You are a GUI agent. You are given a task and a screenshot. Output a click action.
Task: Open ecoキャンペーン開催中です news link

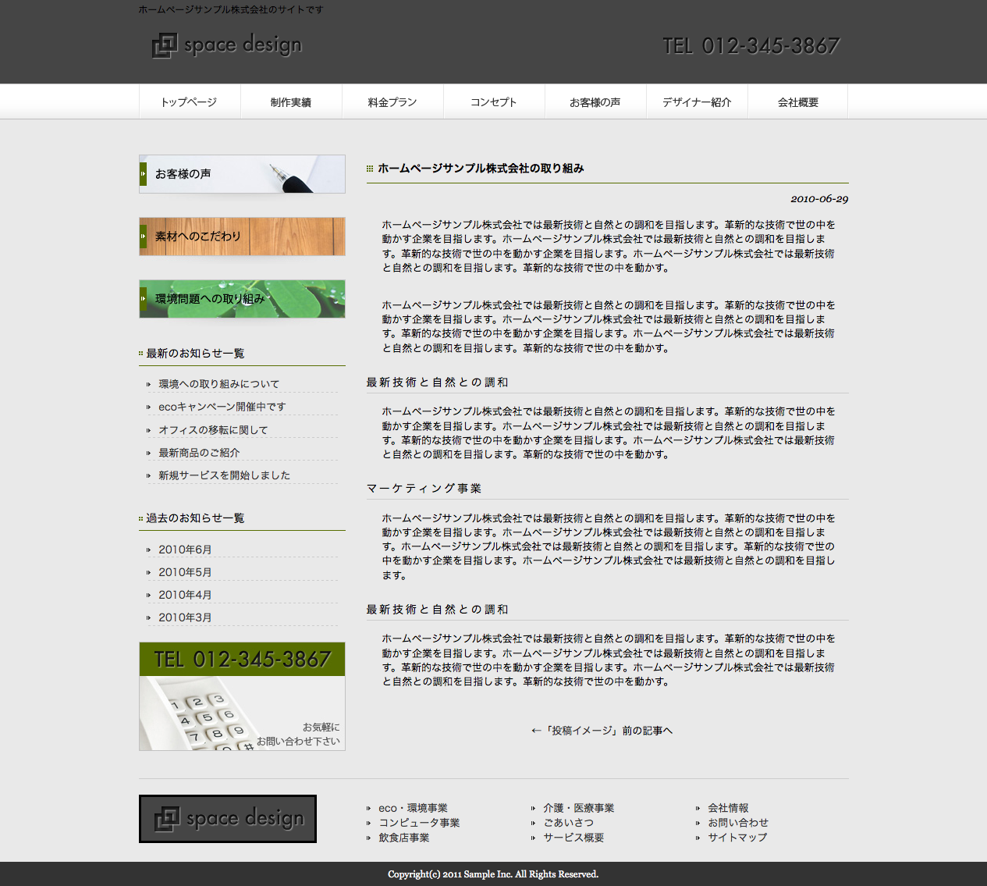coord(222,407)
